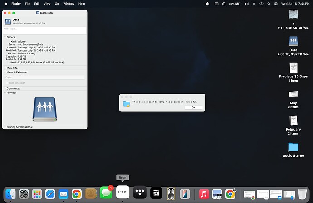Open the Finder menu
Screen dimensions: 313x203
(x=16, y=4)
